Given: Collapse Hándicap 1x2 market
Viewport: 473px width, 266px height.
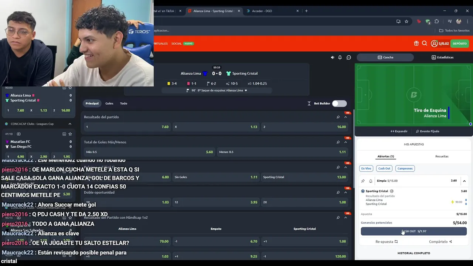Looking at the screenshot, I should pyautogui.click(x=346, y=218).
